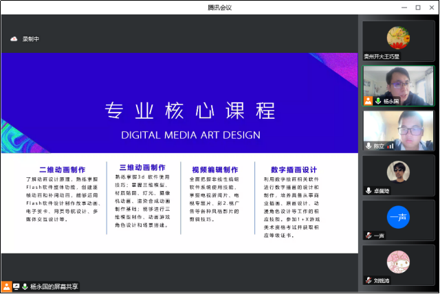440x294 pixels.
Task: Maximize the 腾讯会议 window
Action: click(417, 7)
